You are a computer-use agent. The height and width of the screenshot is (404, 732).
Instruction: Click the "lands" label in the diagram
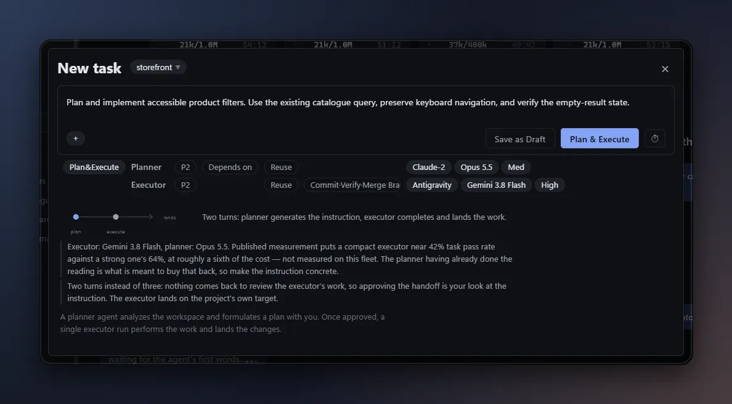169,217
